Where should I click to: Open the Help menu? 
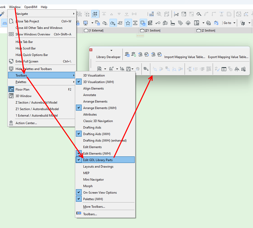44,7
